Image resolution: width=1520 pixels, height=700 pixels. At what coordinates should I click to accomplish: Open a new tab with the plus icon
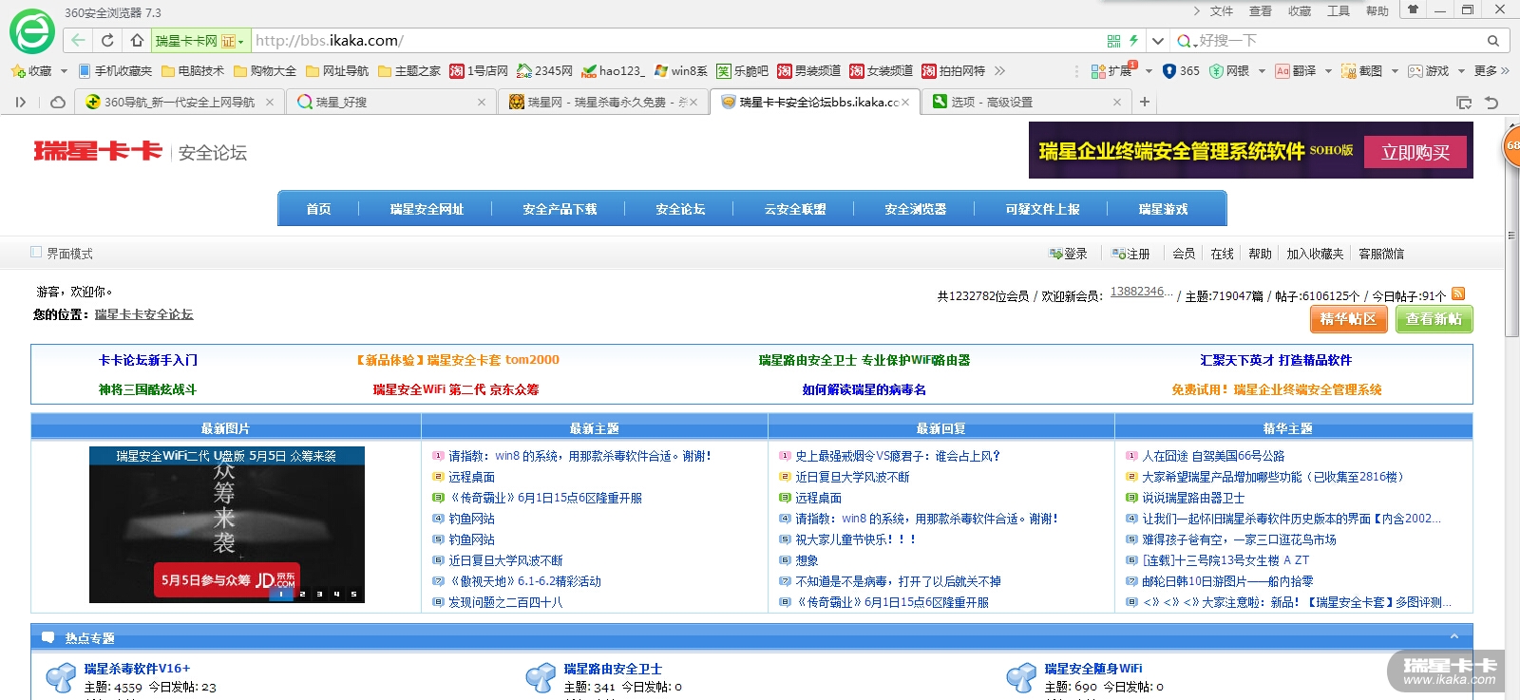pos(1145,102)
